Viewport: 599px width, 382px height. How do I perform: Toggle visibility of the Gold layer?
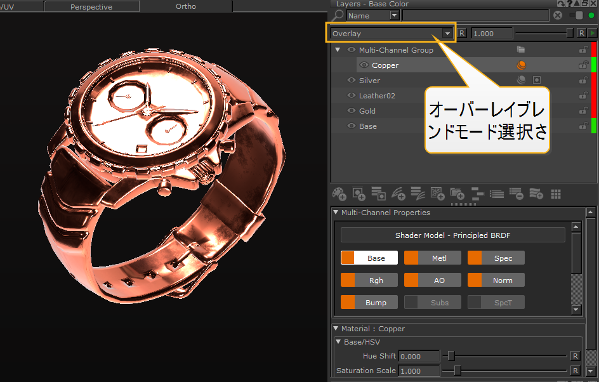pos(352,111)
